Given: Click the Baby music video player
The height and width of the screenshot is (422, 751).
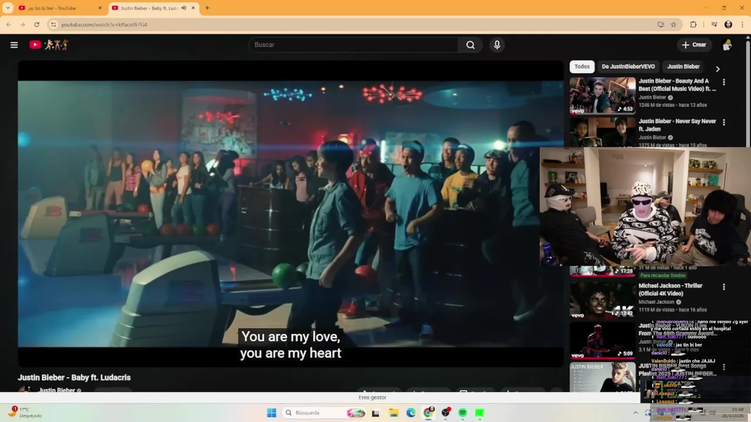Looking at the screenshot, I should click(290, 214).
